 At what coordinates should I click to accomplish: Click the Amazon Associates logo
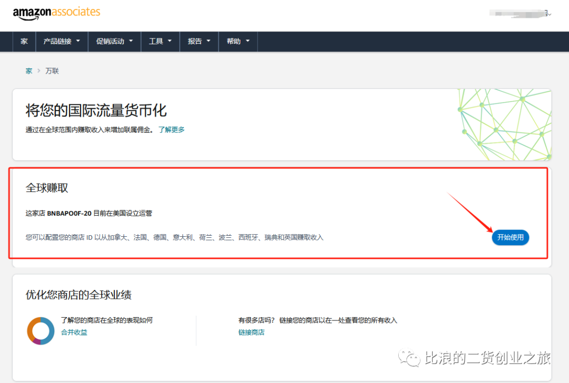(x=56, y=13)
